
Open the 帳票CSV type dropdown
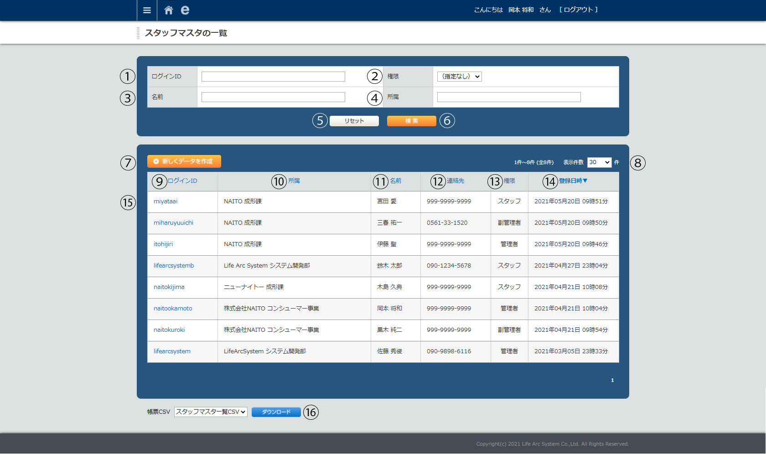pyautogui.click(x=211, y=412)
